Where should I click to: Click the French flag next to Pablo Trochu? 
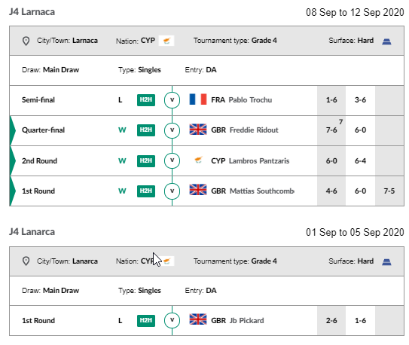coord(198,99)
